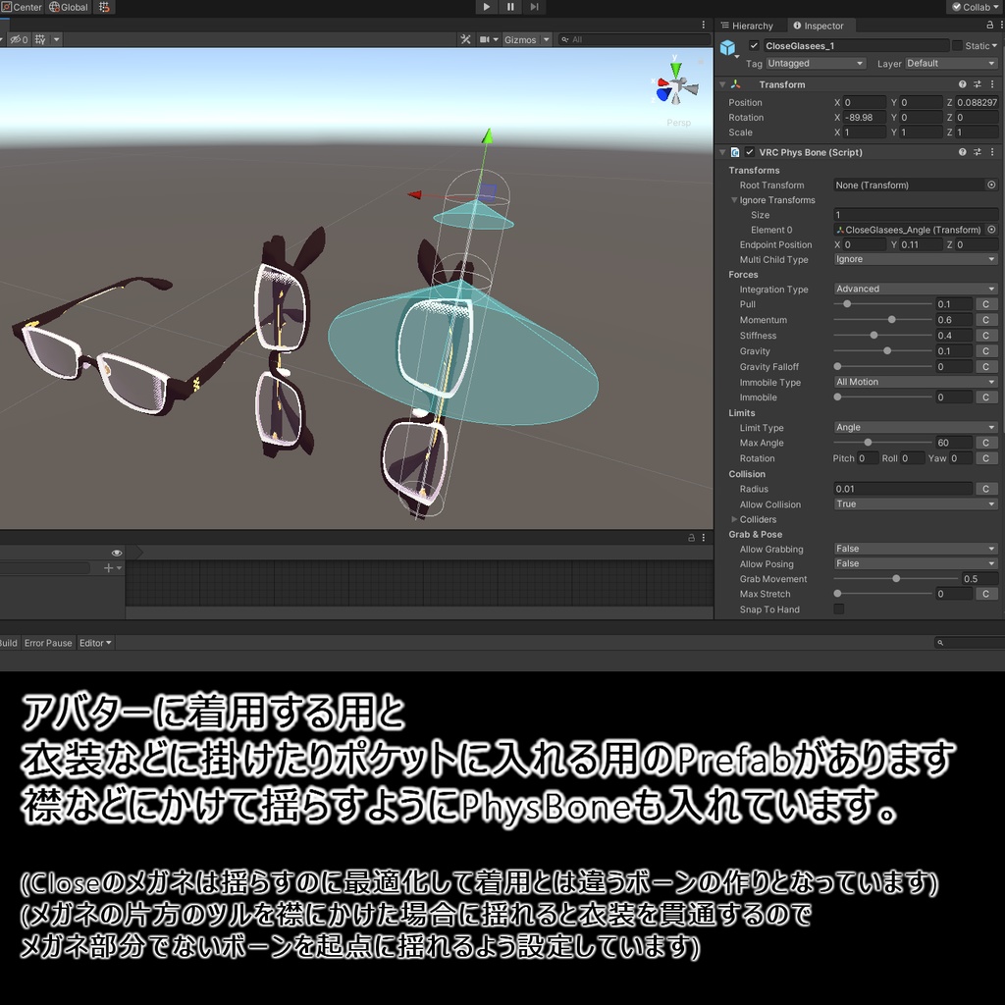
Task: Open the Static dropdown arrow
Action: [x=995, y=45]
